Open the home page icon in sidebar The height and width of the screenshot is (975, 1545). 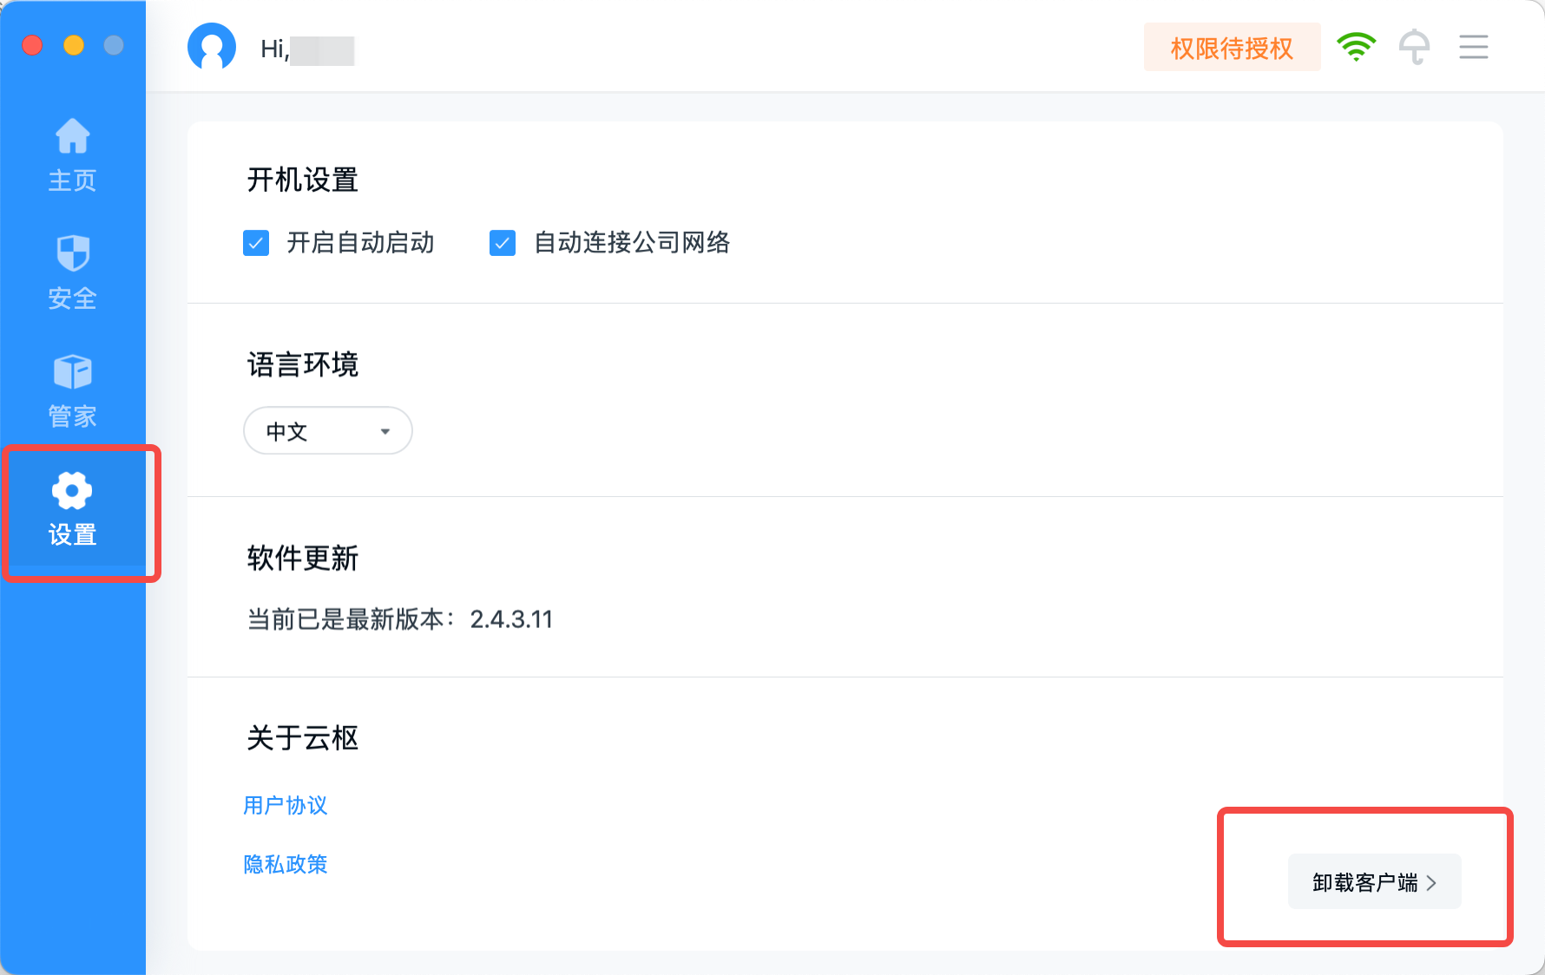pyautogui.click(x=73, y=136)
